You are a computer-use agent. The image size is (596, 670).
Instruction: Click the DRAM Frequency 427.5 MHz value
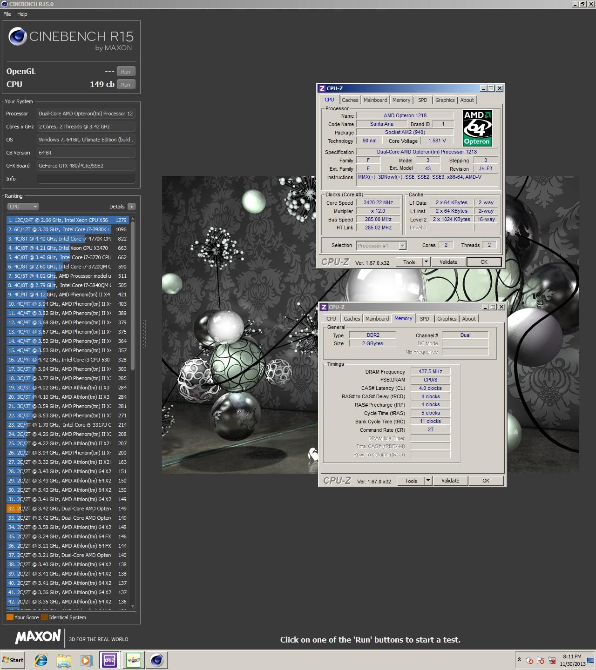coord(431,372)
